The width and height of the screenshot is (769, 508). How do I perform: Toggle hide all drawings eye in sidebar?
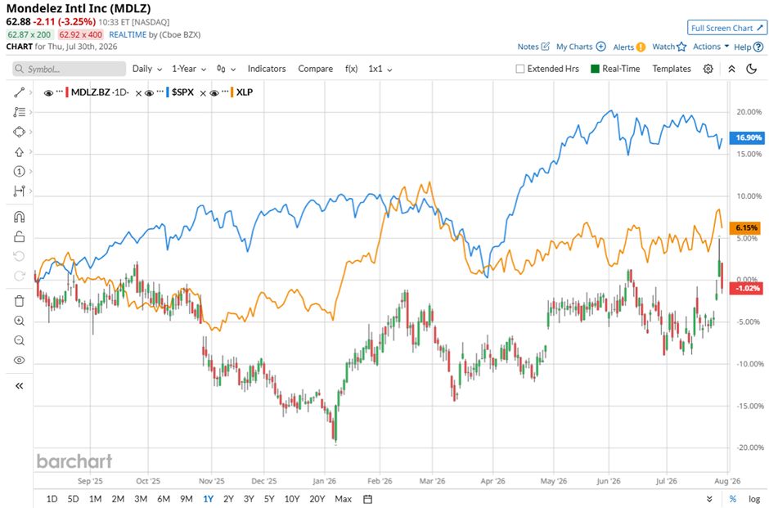(x=19, y=361)
